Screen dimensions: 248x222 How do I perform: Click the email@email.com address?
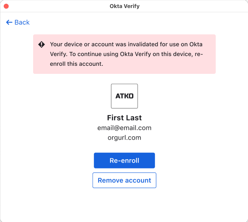124,128
